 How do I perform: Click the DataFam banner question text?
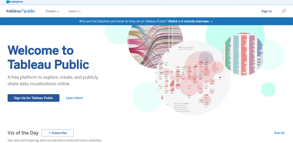click(123, 21)
